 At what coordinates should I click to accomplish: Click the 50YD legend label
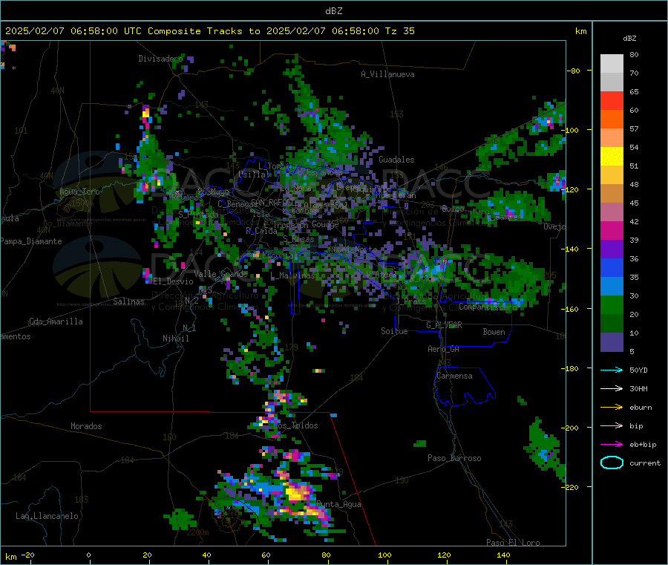coord(638,370)
